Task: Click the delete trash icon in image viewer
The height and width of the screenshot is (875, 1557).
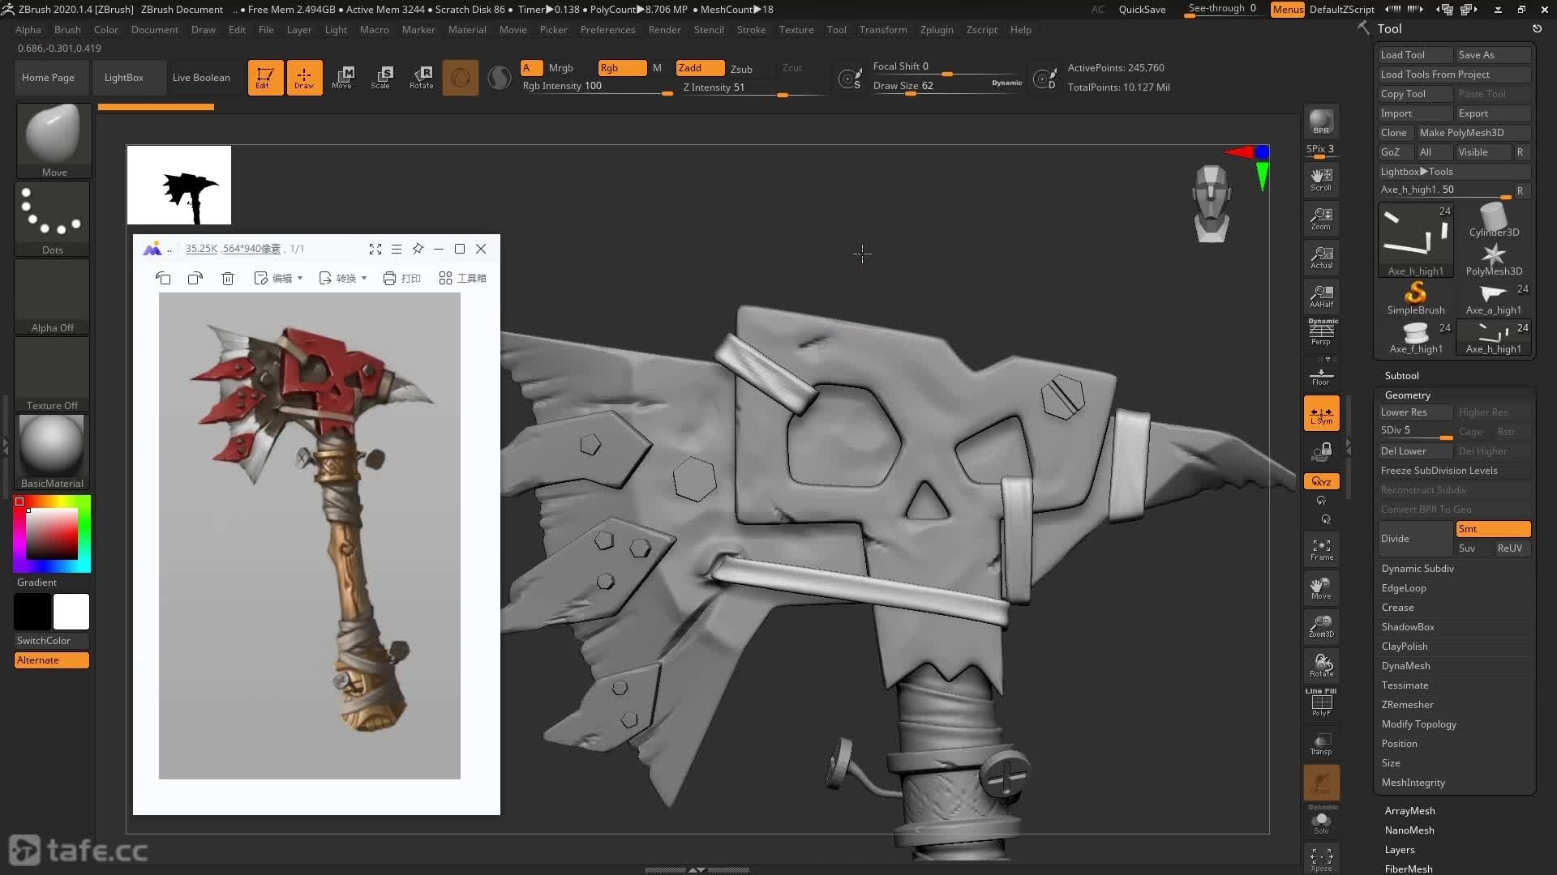Action: [x=228, y=278]
